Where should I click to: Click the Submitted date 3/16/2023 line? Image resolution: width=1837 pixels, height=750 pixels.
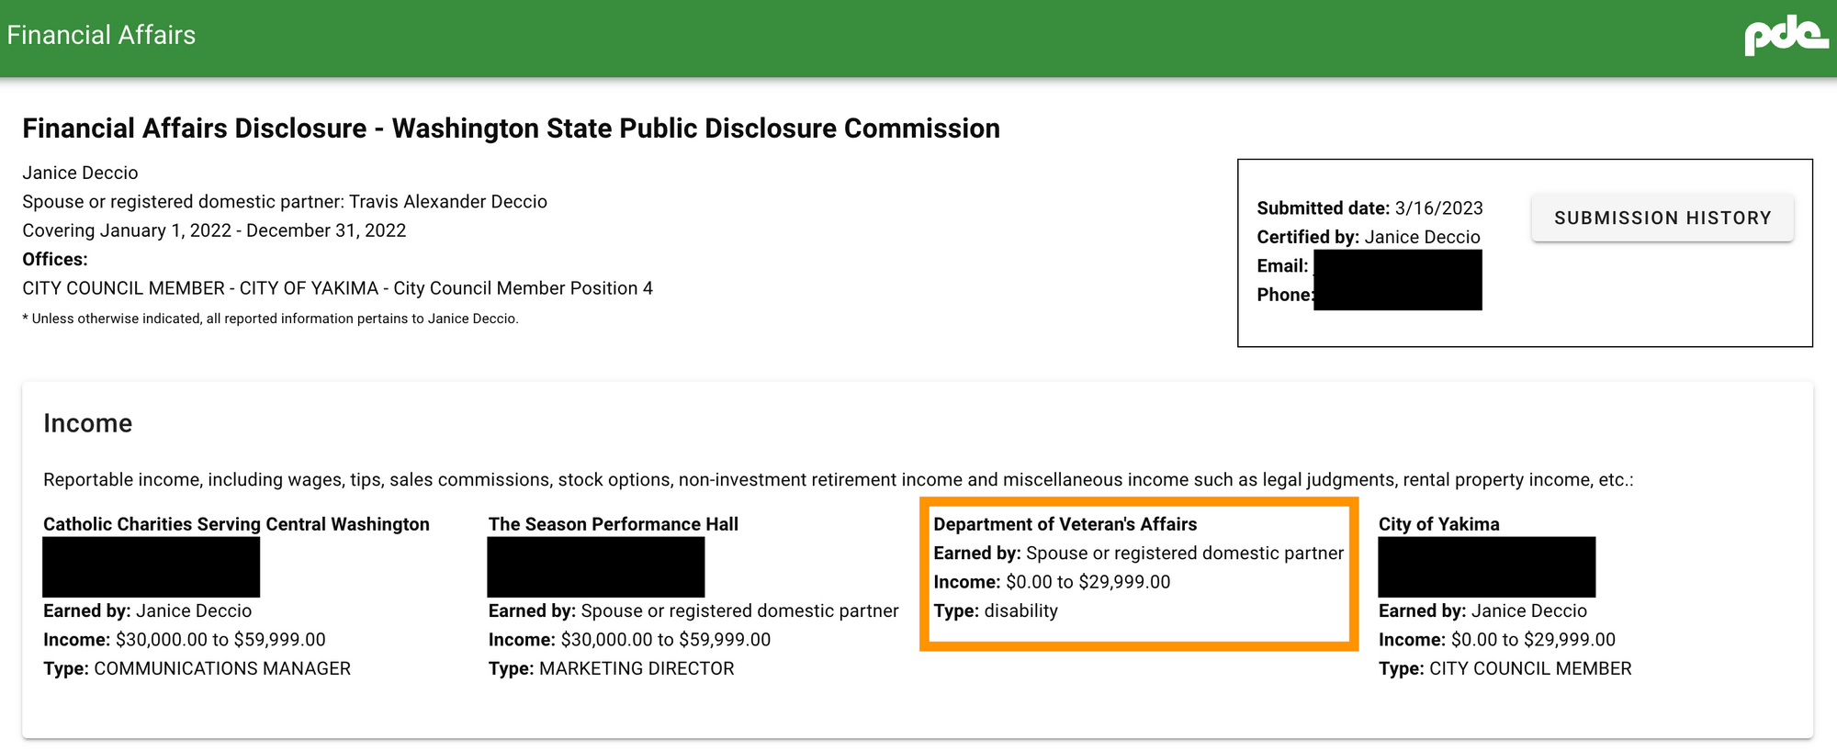pyautogui.click(x=1369, y=207)
